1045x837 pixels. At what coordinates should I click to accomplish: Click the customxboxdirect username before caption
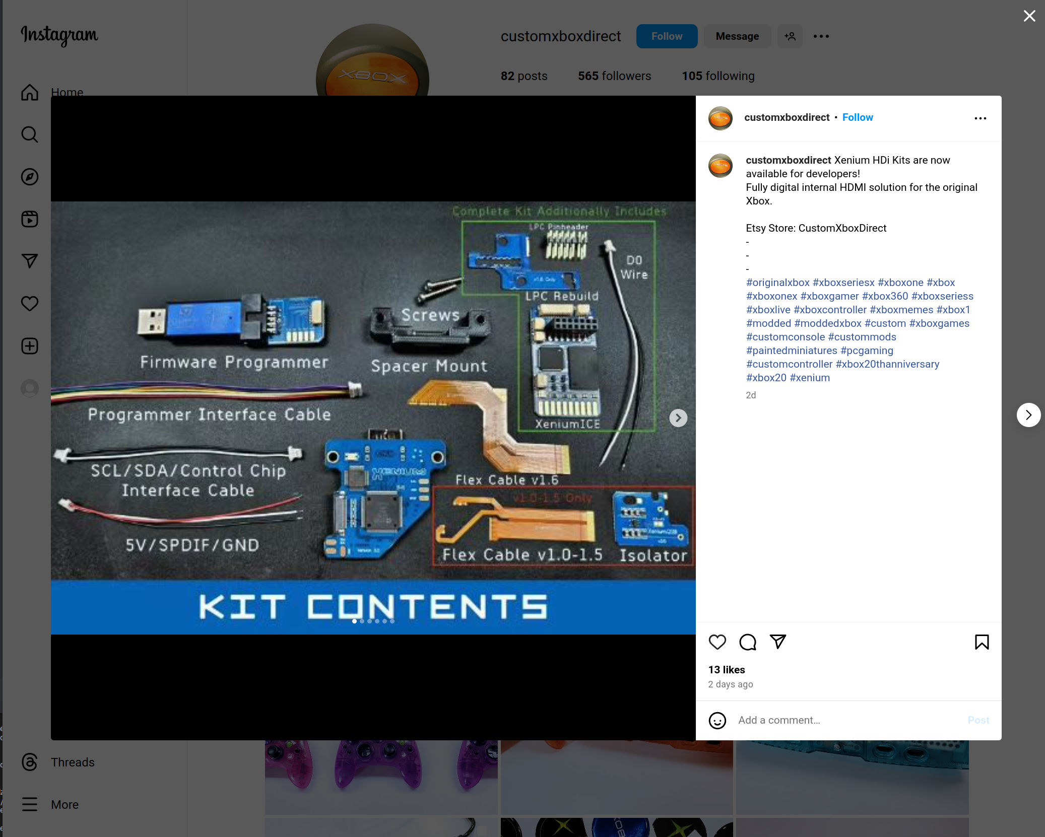tap(788, 160)
